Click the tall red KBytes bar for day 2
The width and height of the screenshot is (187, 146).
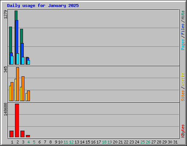(17, 120)
